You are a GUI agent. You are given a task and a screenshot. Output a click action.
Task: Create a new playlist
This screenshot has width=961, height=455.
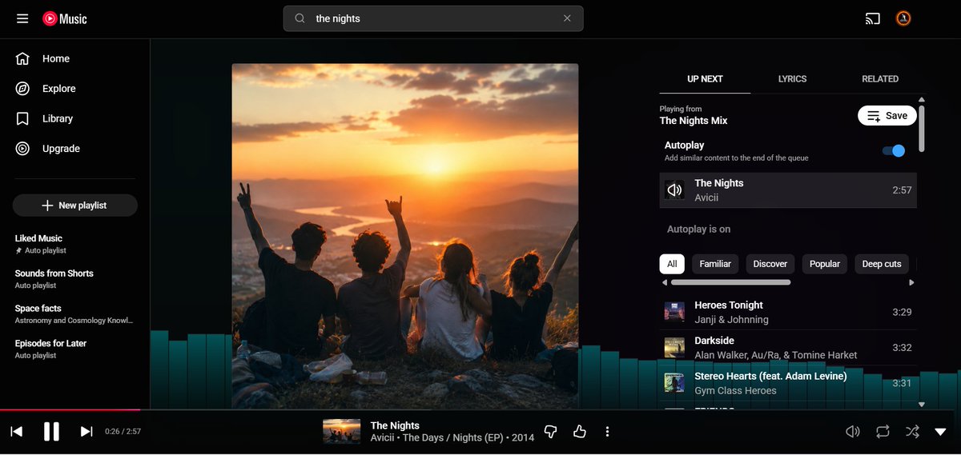pos(75,206)
